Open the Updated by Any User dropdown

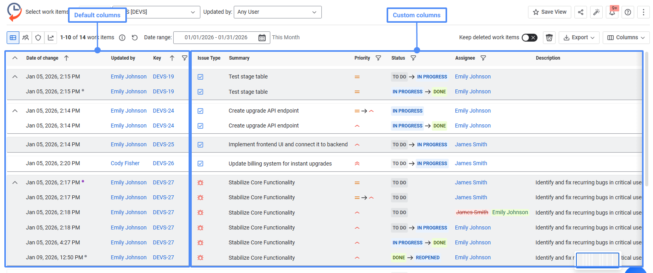(277, 12)
